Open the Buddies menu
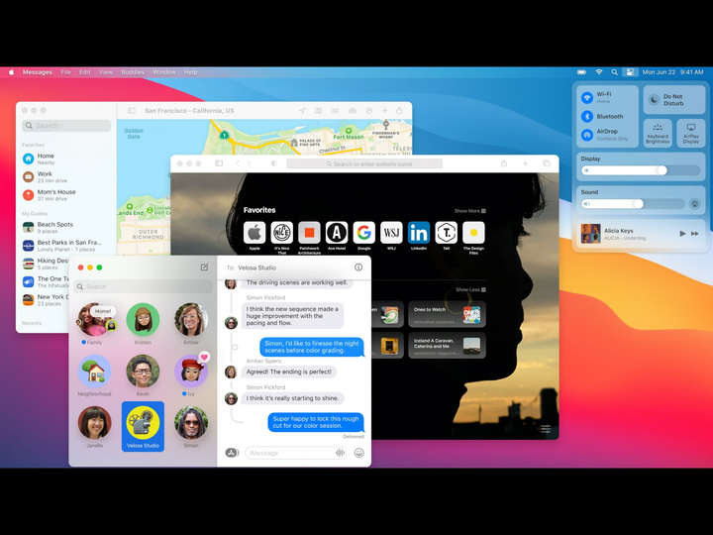713x535 pixels. pos(133,72)
